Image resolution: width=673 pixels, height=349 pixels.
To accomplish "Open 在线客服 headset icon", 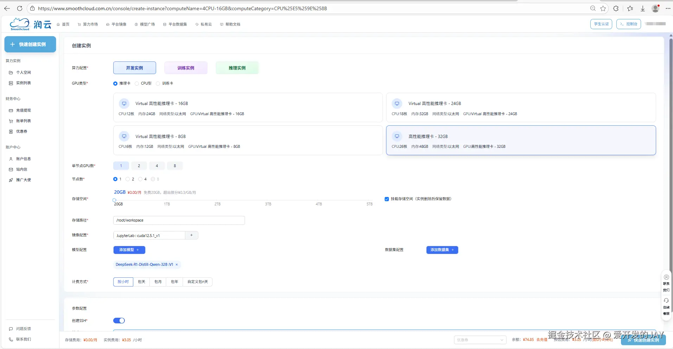I will pyautogui.click(x=666, y=301).
